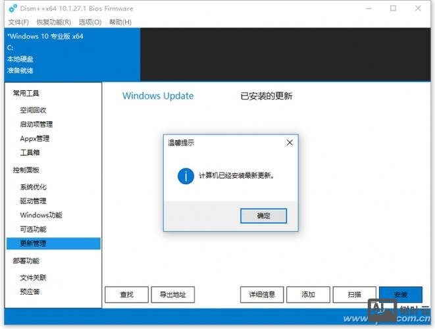The height and width of the screenshot is (329, 435).
Task: Click the 常用工具 section header
Action: pyautogui.click(x=26, y=93)
